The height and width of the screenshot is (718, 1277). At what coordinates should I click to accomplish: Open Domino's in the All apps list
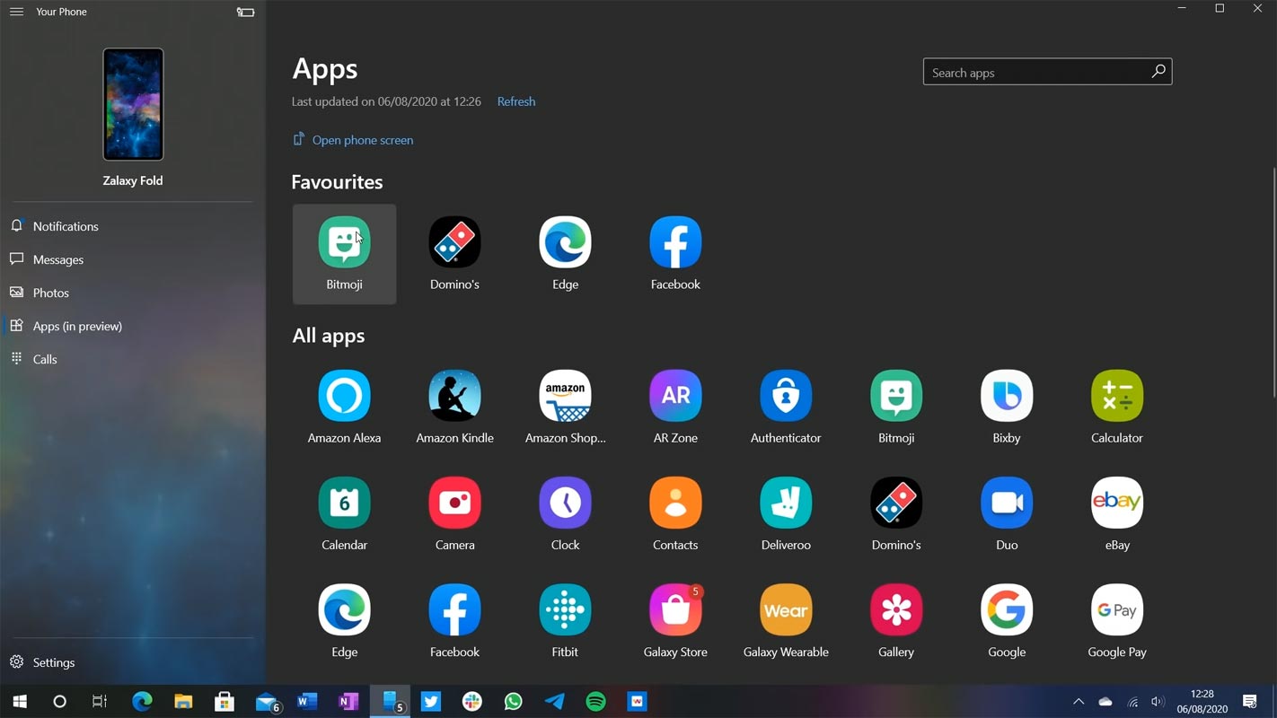point(896,513)
